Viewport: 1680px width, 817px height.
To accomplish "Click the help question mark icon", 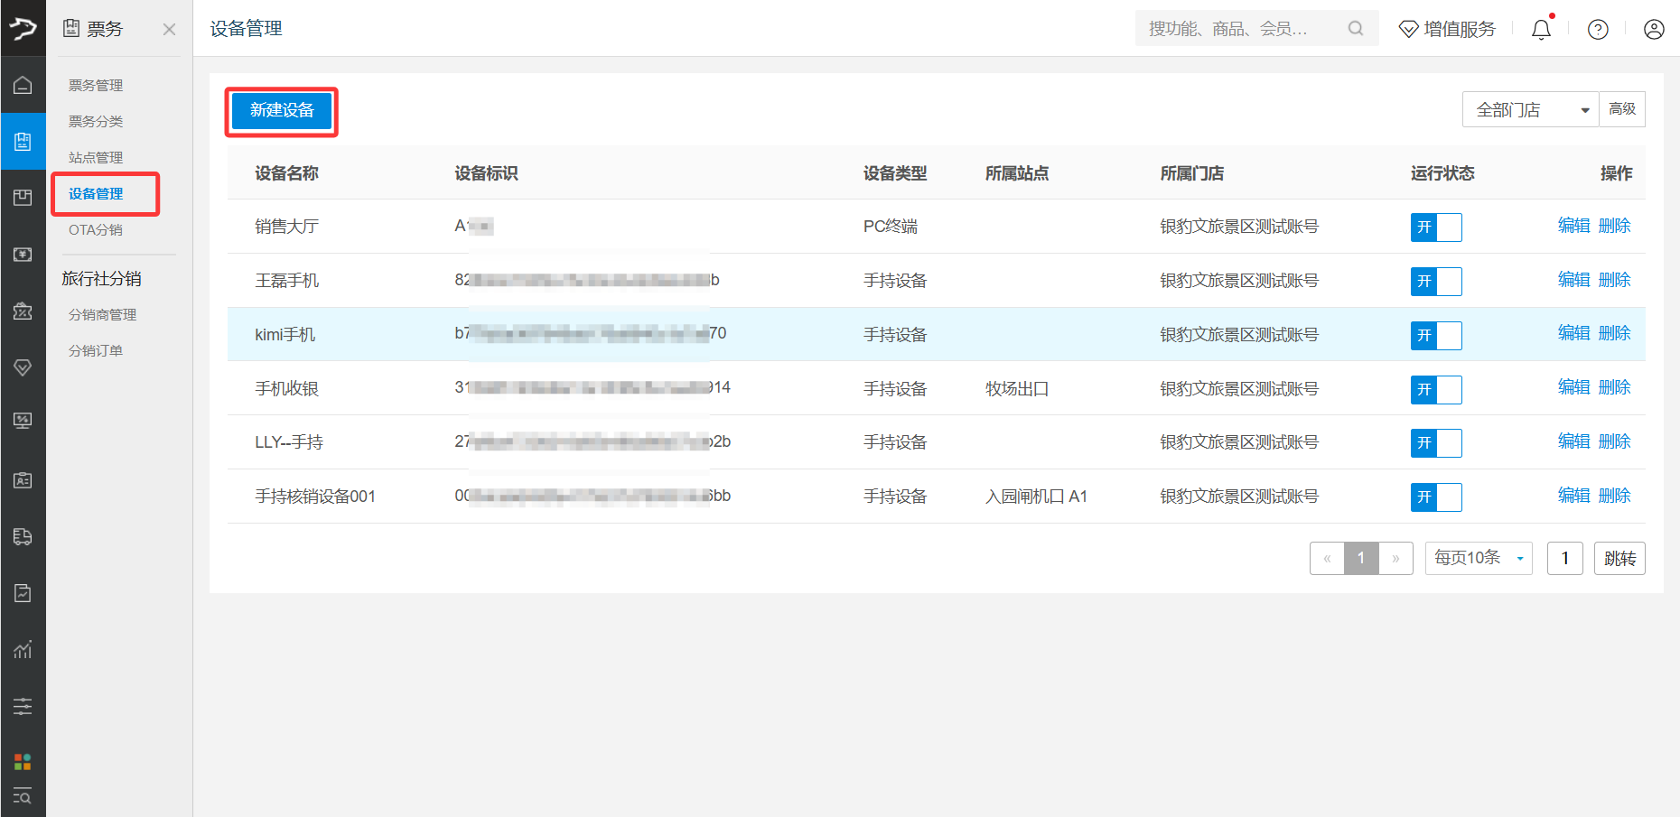I will (1598, 29).
